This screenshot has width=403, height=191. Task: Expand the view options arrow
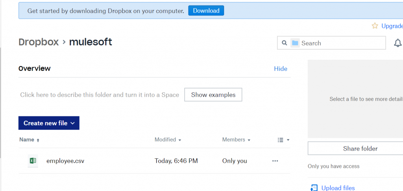pos(288,140)
